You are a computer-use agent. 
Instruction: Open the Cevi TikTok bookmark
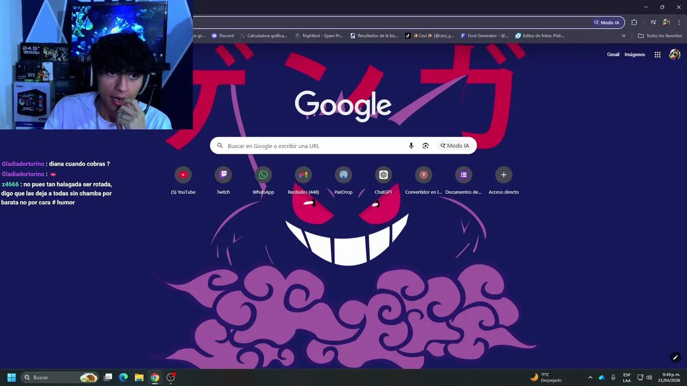pyautogui.click(x=429, y=36)
